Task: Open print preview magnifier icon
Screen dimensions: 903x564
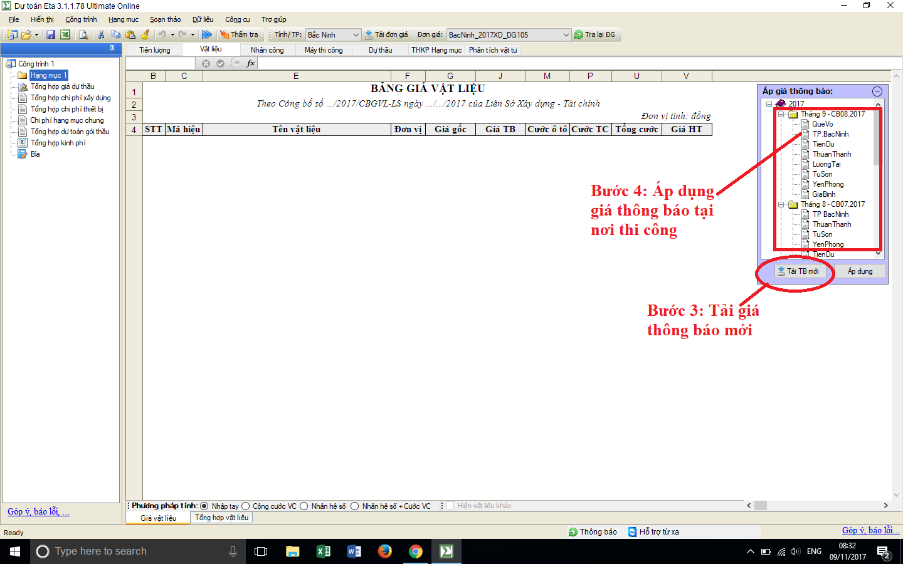Action: pos(83,35)
